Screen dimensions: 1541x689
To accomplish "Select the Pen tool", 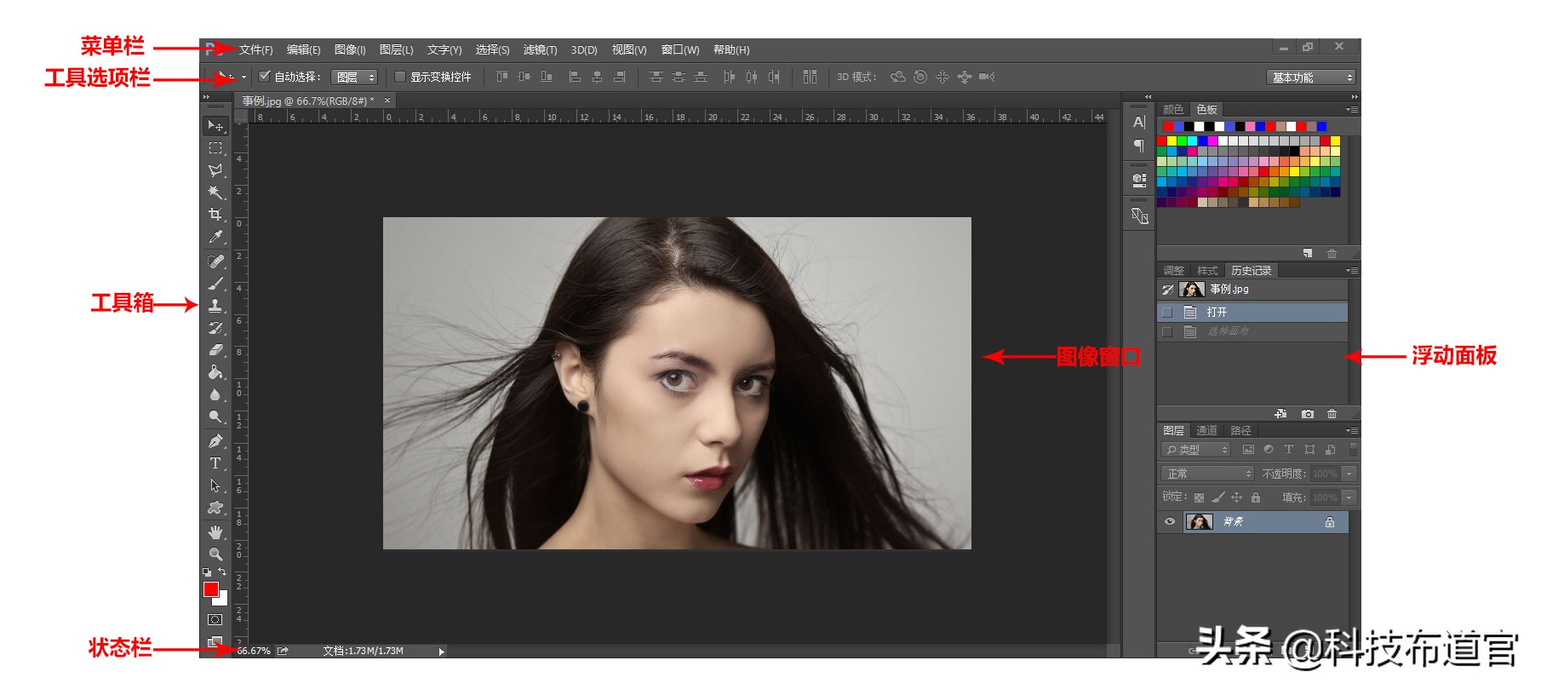I will [x=215, y=441].
